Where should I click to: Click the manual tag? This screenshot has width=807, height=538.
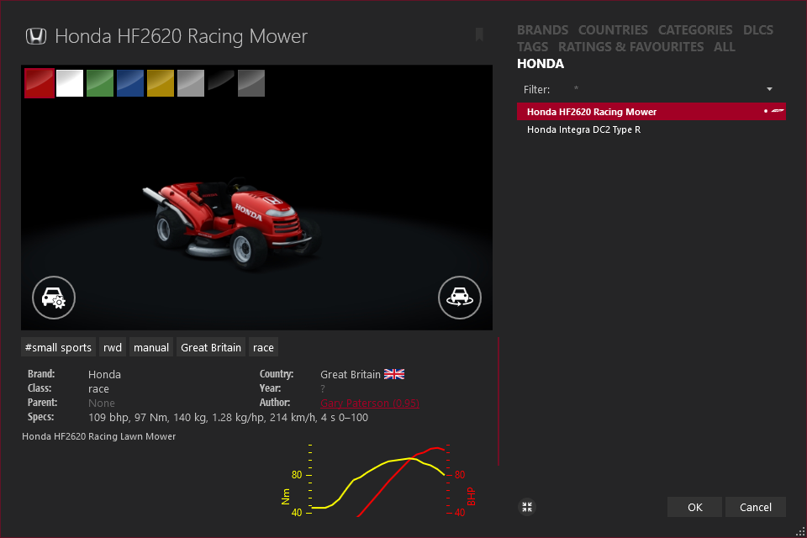point(151,347)
